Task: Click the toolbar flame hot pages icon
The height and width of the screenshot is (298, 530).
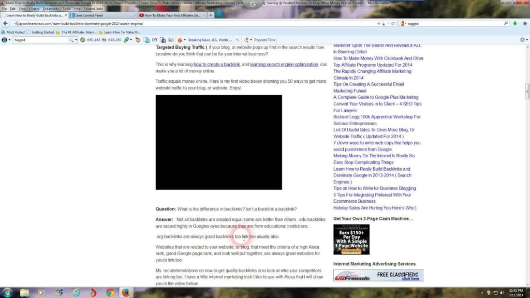Action: coord(180,40)
